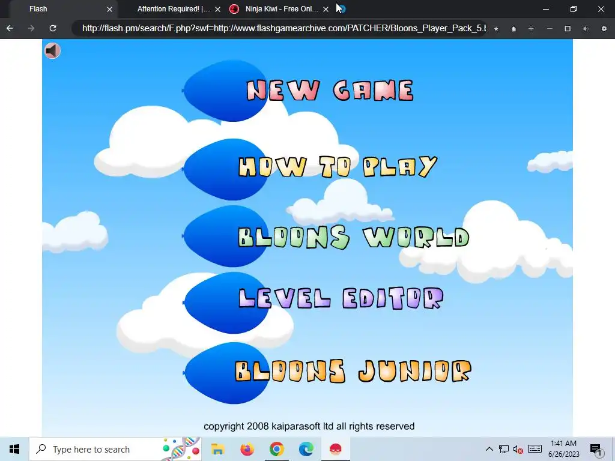Toggle fullscreen square toolbar icon
The height and width of the screenshot is (461, 615).
(x=568, y=29)
